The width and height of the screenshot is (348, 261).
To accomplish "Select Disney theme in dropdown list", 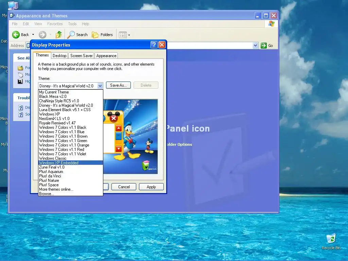I will coord(71,105).
